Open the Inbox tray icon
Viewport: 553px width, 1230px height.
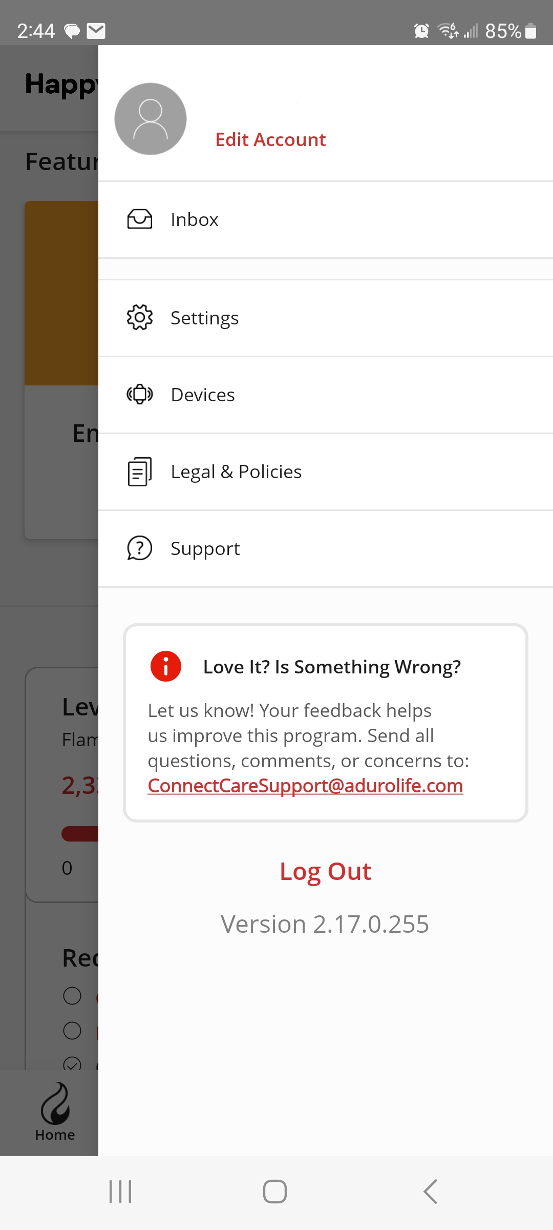coord(140,219)
